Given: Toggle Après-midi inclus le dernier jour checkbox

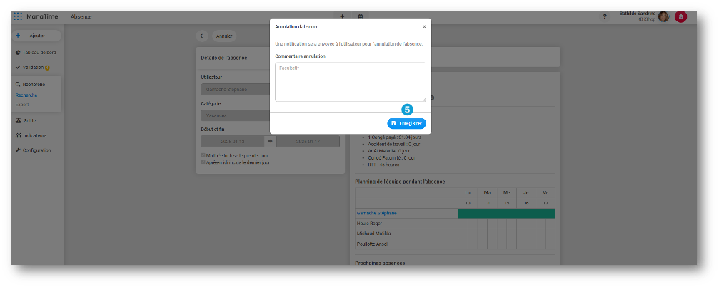Looking at the screenshot, I should [x=203, y=162].
